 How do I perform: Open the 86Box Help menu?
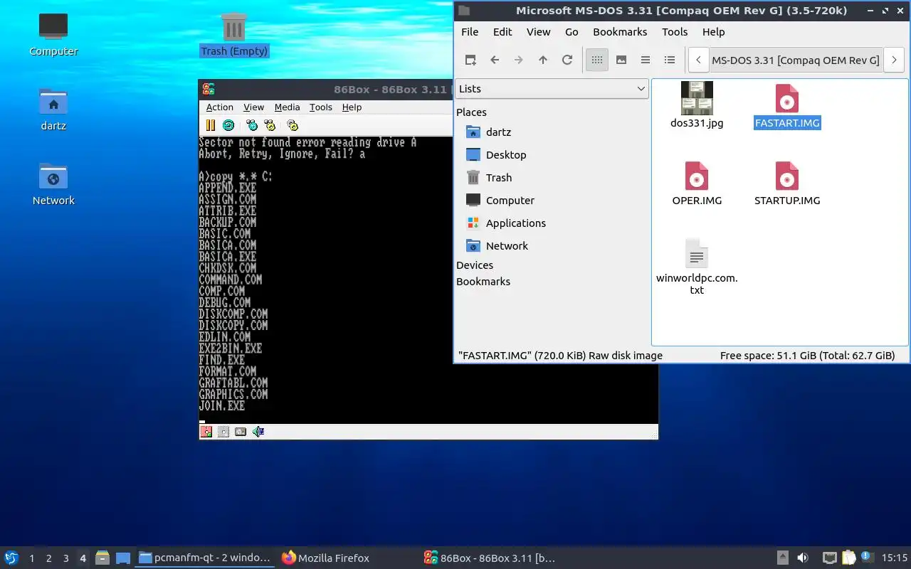[352, 107]
